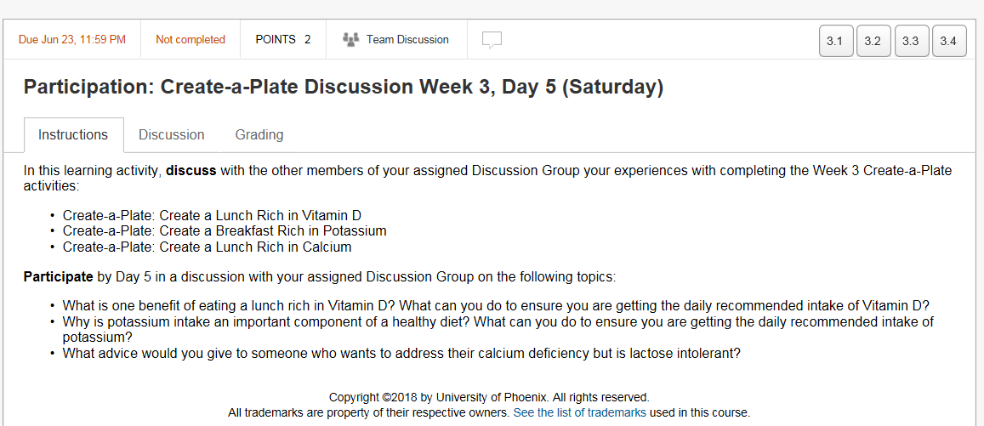Image resolution: width=984 pixels, height=426 pixels.
Task: Click the lactose intolerant calcium deficiency question
Action: point(401,353)
